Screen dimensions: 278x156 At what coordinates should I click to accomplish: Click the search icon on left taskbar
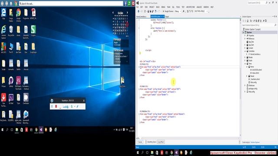coord(7,130)
